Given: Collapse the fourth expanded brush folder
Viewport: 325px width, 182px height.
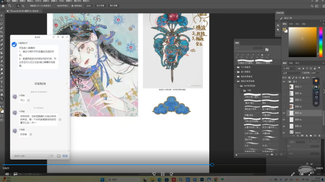Looking at the screenshot, I should (x=236, y=81).
